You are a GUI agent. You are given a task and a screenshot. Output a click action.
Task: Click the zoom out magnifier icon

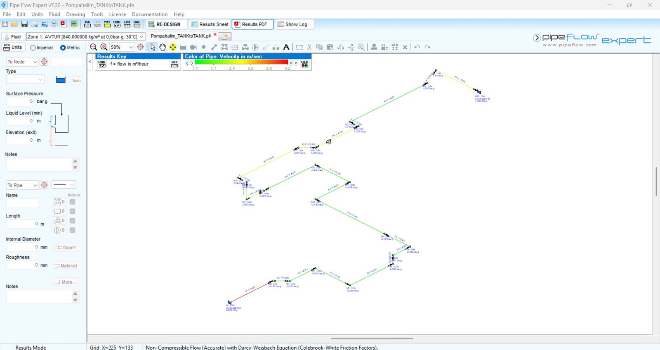[x=94, y=47]
